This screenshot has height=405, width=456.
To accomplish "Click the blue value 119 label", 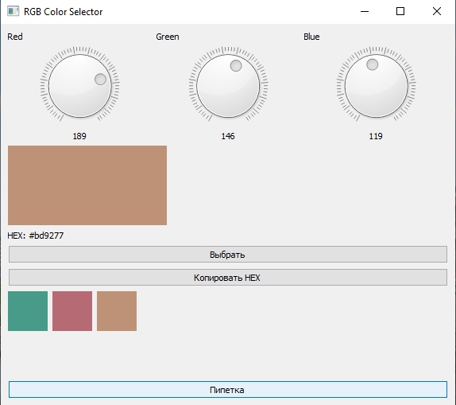I will [x=376, y=136].
